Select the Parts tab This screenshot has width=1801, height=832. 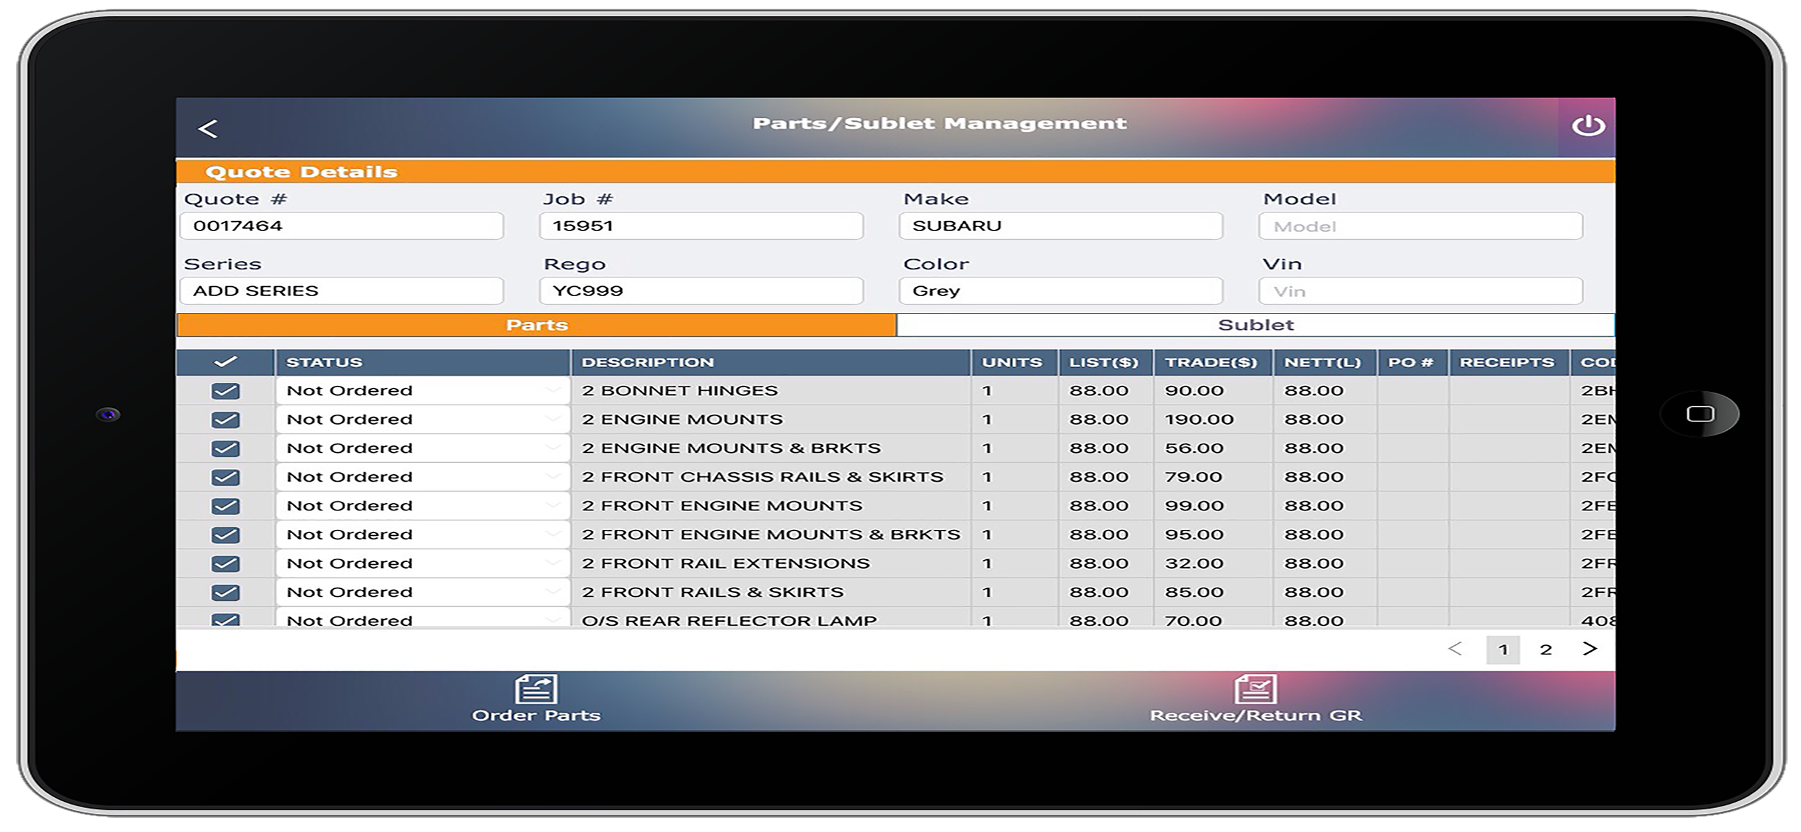click(536, 325)
